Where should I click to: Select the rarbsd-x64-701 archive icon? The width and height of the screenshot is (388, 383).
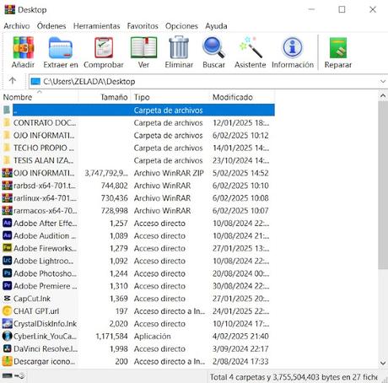[7, 186]
